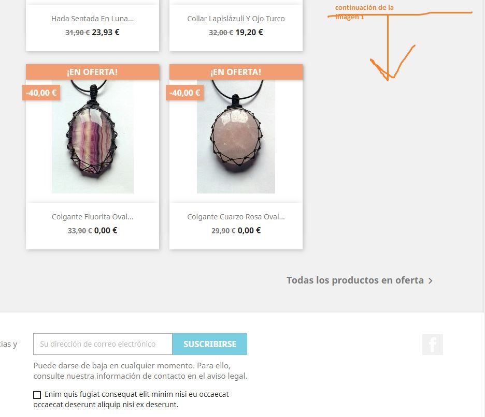Click the 0,00 € price under Fluorita
The height and width of the screenshot is (417, 485).
click(x=106, y=230)
